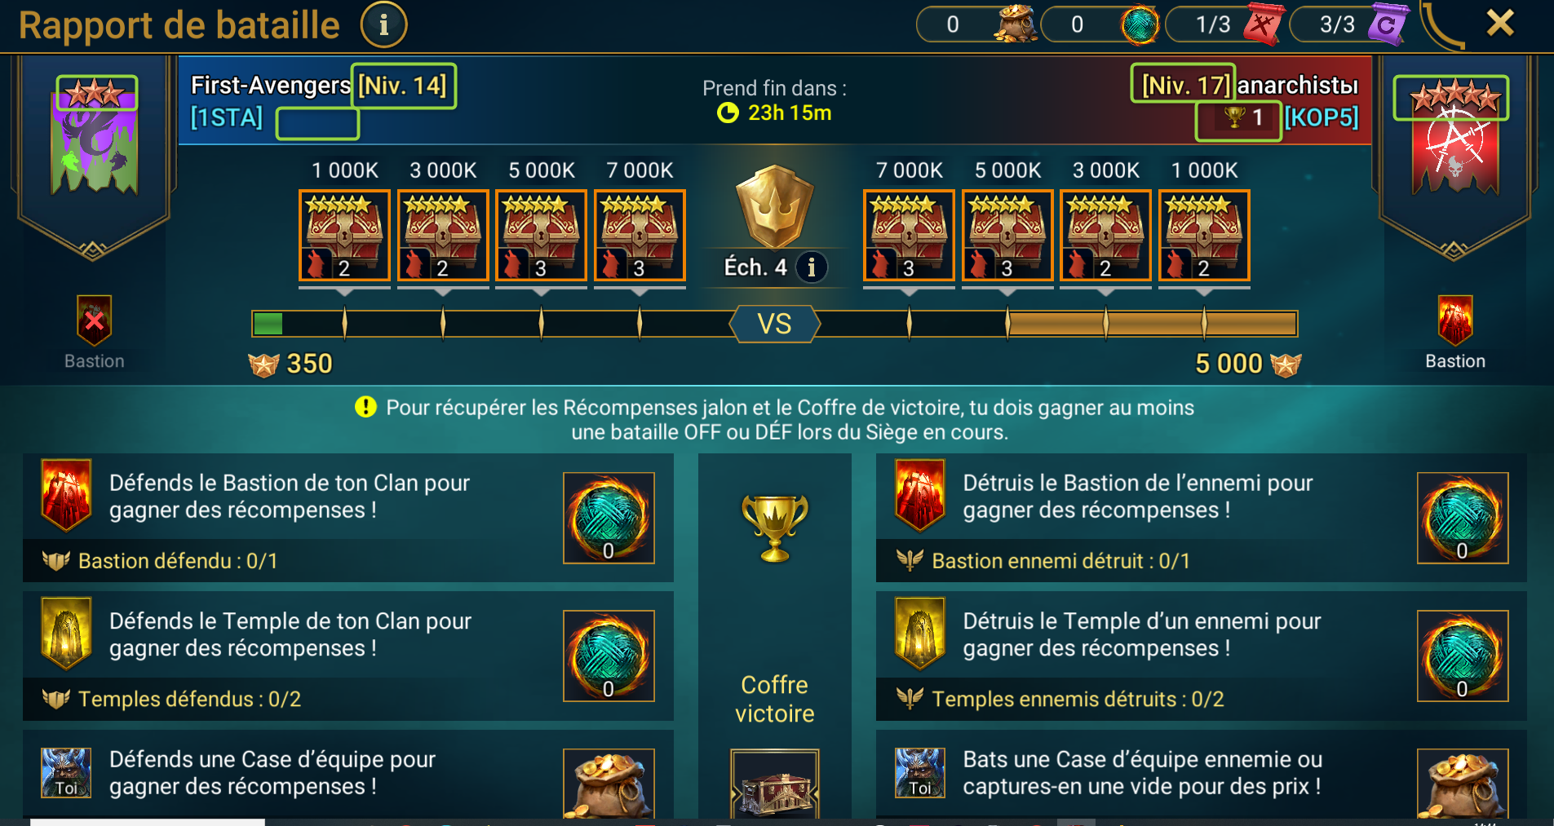This screenshot has height=826, width=1554.
Task: Open the gold coin pouch counter
Action: pos(977,24)
